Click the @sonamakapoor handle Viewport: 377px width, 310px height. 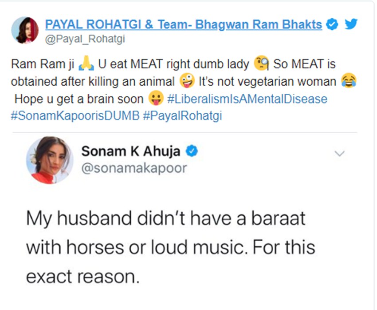(134, 168)
